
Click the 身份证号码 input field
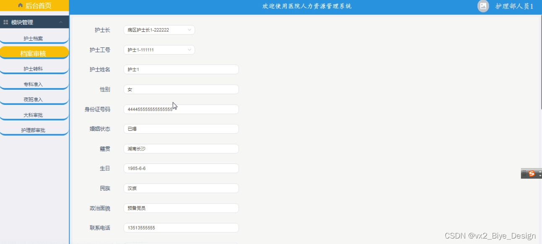[181, 109]
